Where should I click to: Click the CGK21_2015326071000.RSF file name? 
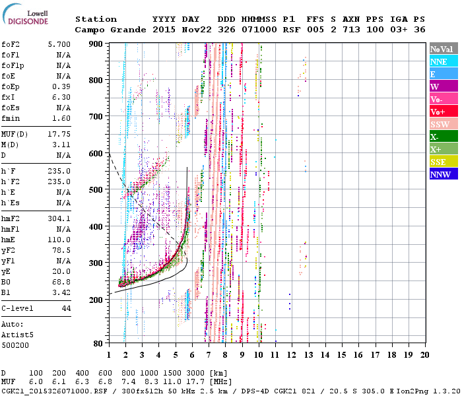coord(54,391)
